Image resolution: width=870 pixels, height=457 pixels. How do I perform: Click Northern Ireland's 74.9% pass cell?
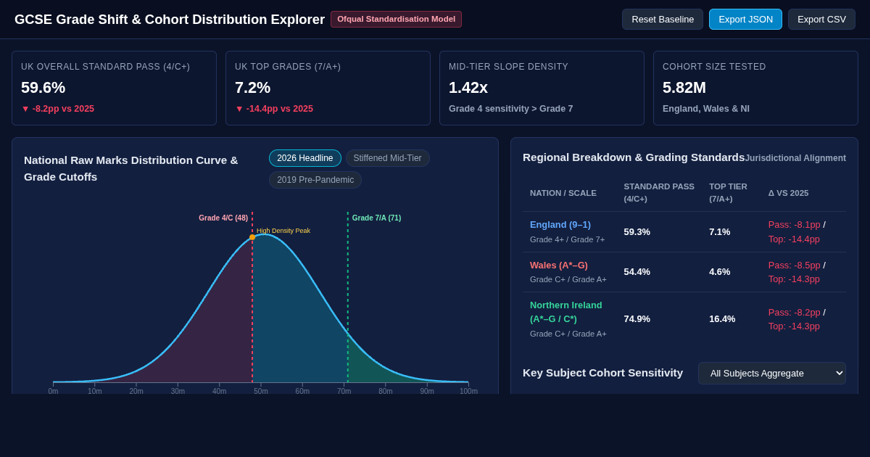[637, 319]
